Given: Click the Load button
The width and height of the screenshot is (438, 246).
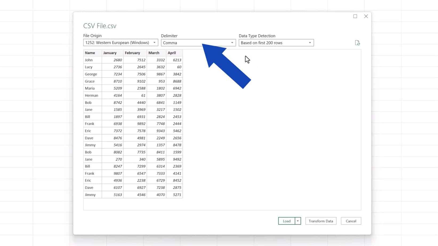Looking at the screenshot, I should point(287,221).
